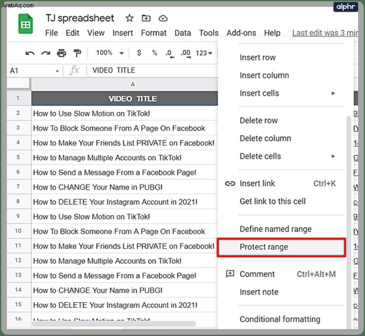This screenshot has width=365, height=336.
Task: Select Comment in context menu
Action: click(281, 274)
